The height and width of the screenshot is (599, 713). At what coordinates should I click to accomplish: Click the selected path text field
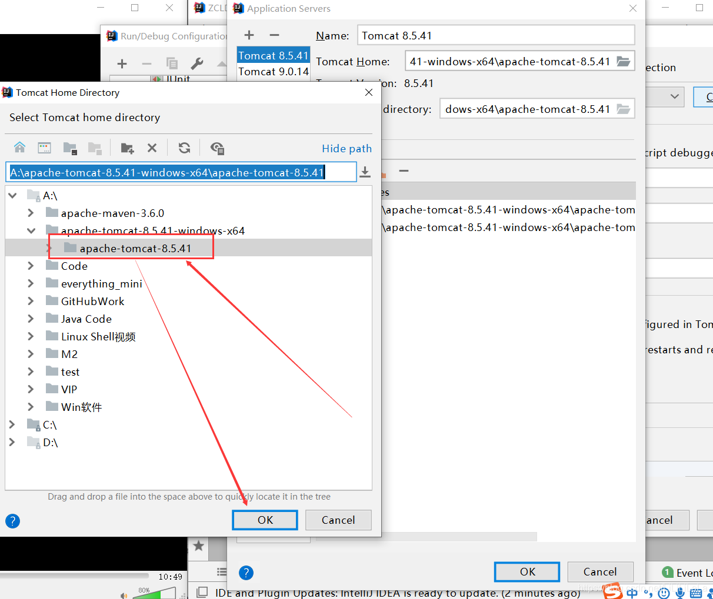[181, 172]
